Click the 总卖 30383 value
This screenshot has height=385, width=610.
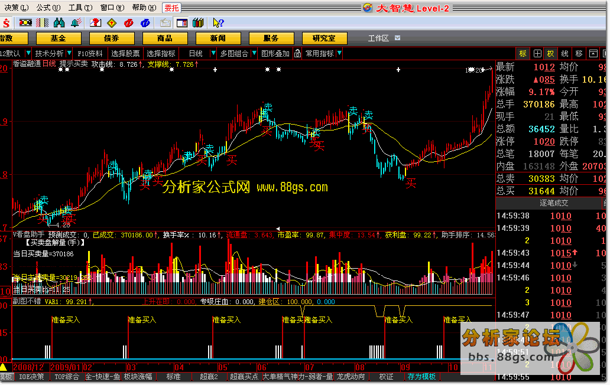pos(541,178)
